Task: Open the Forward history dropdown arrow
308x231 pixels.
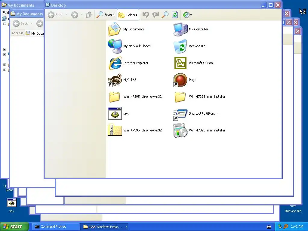Action: 82,15
